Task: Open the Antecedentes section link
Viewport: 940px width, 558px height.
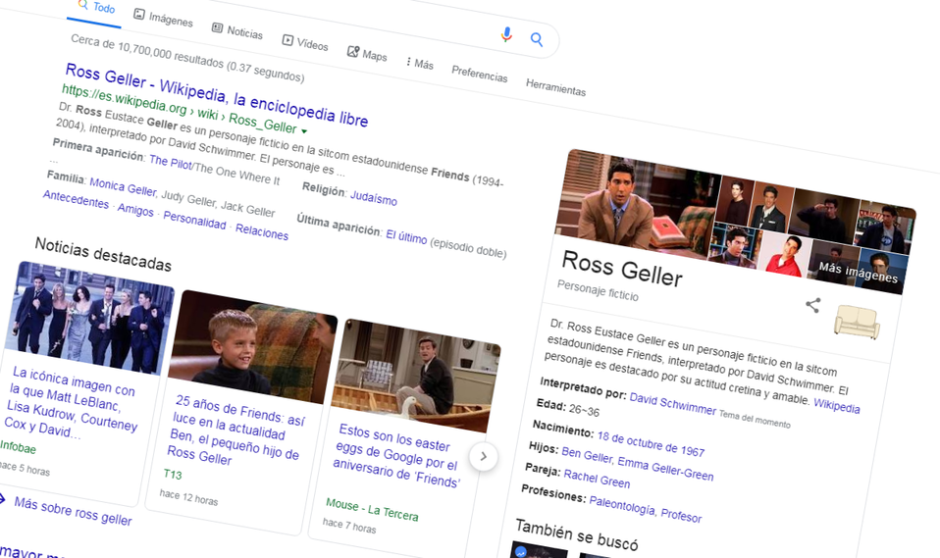Action: (77, 199)
